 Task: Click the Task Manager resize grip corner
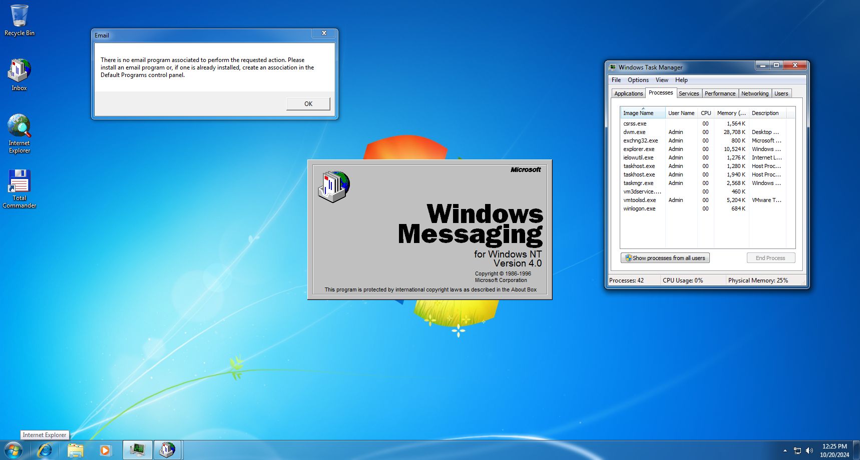click(x=803, y=282)
